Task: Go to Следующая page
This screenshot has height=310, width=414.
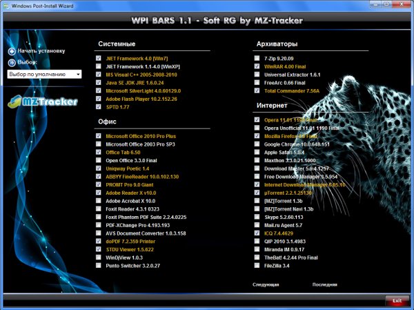Action: pos(266,284)
